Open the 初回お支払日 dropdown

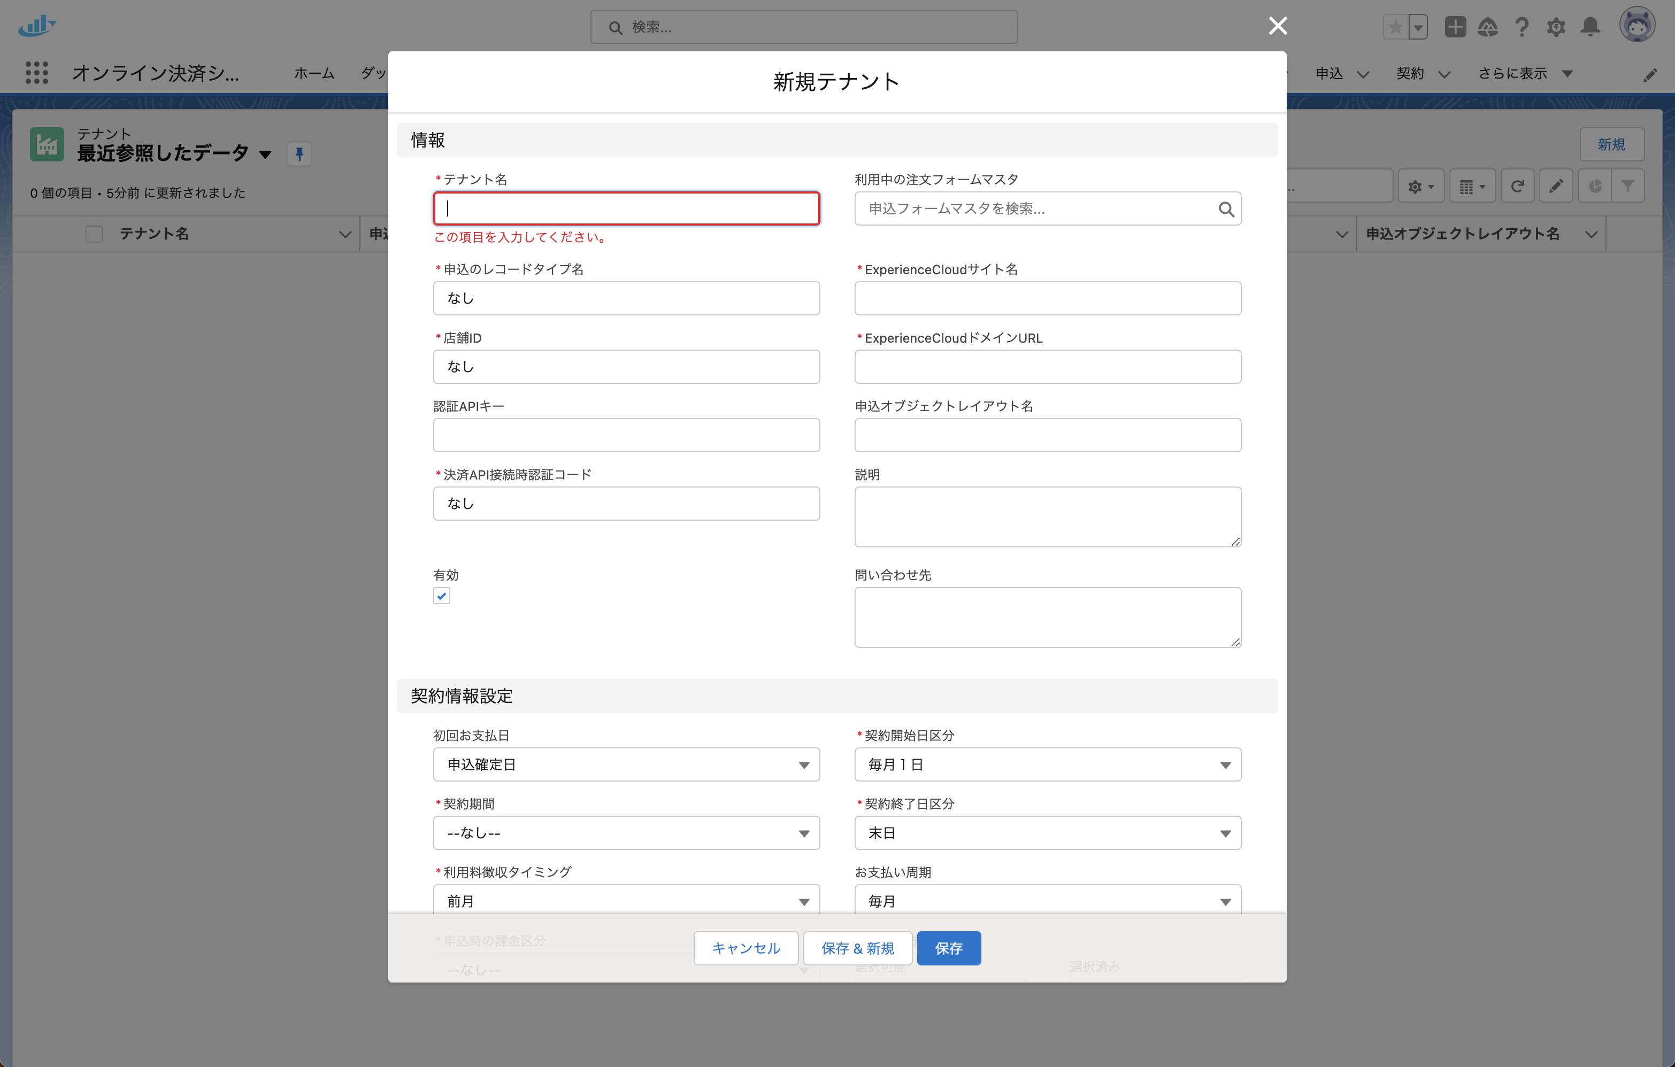pos(626,764)
